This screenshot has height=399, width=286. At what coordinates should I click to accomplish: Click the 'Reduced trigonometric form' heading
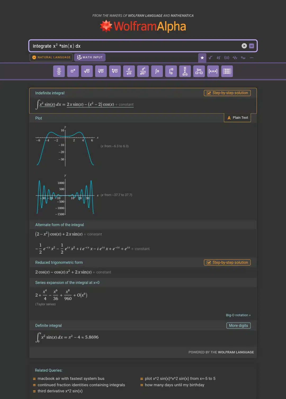coord(59,262)
